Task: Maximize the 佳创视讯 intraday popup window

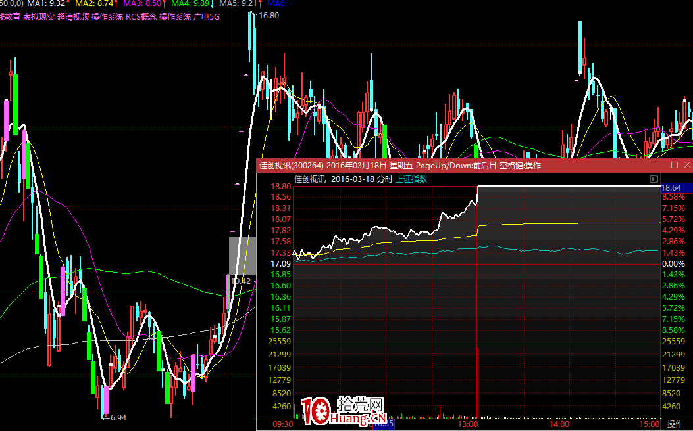Action: click(675, 165)
